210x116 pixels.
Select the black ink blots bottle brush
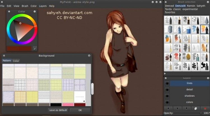[x=205, y=66]
